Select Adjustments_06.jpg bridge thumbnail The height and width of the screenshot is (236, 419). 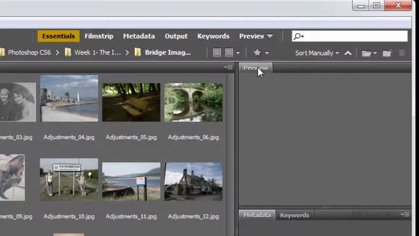[194, 102]
